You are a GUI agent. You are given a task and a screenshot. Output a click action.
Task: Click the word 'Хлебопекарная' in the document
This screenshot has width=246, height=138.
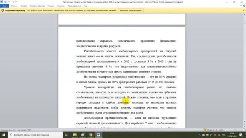tap(93, 118)
